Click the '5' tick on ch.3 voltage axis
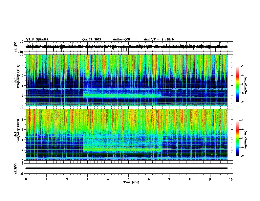This screenshot has width=260, height=201. tap(23, 164)
